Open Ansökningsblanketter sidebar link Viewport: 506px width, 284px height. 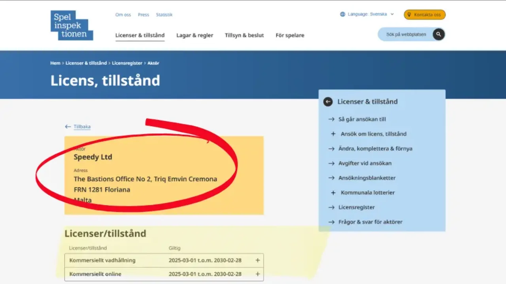[x=367, y=178]
